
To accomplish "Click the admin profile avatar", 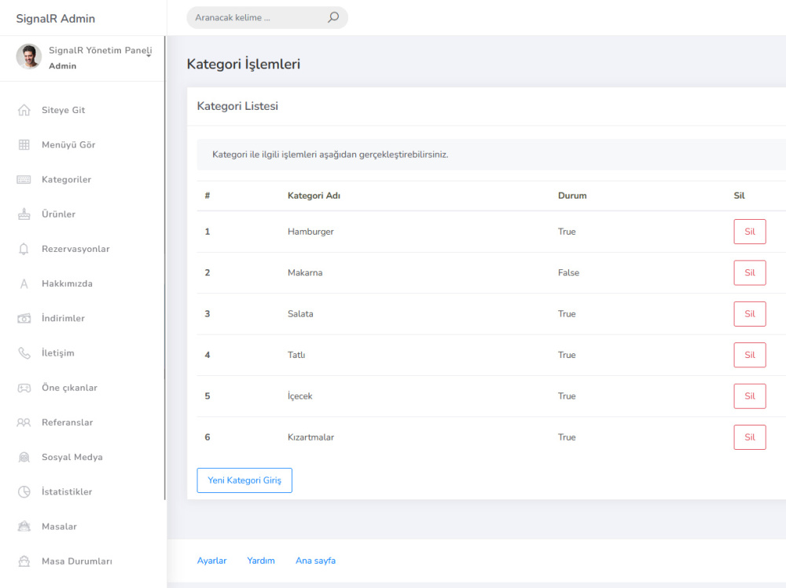I will click(x=28, y=56).
